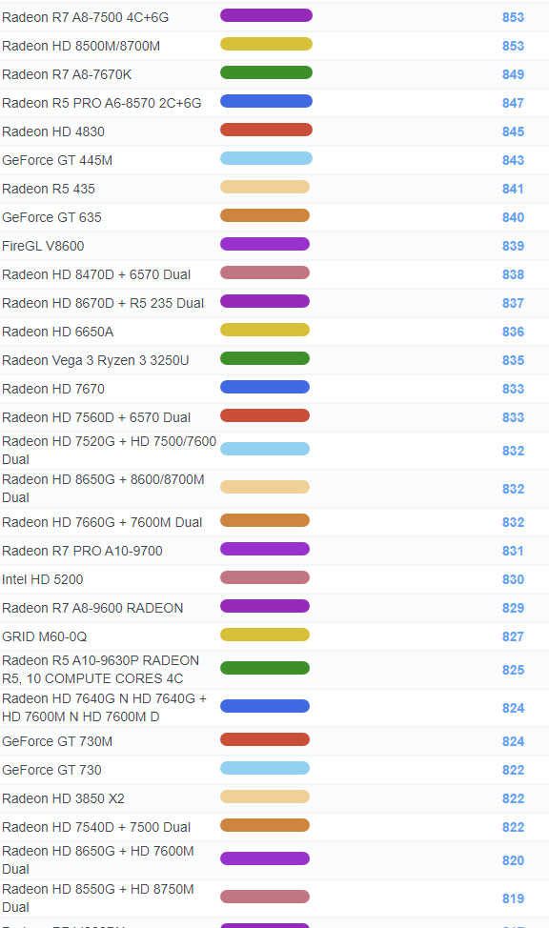This screenshot has width=549, height=928.
Task: Open Radeon HD 8650G + 8600/8700M Dual
Action: point(103,488)
